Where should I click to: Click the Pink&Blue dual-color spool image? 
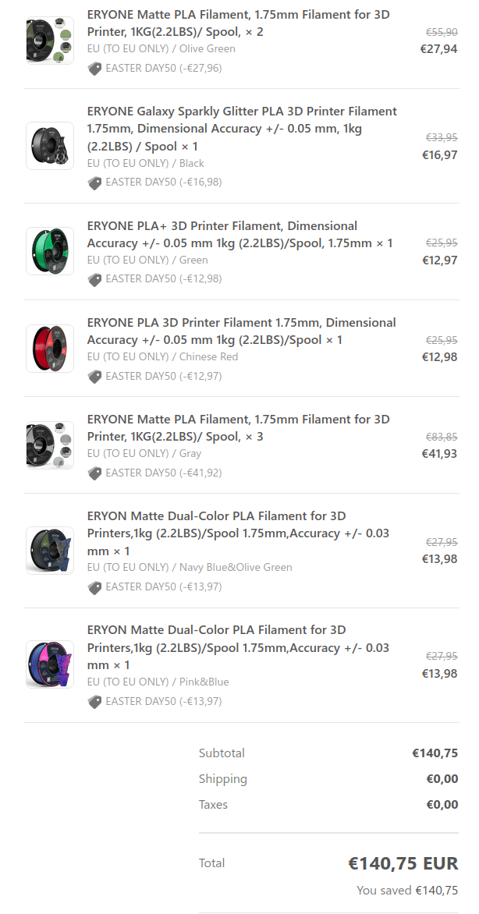coord(50,664)
